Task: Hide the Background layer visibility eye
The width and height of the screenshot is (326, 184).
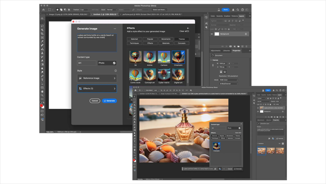Action: tap(212, 34)
